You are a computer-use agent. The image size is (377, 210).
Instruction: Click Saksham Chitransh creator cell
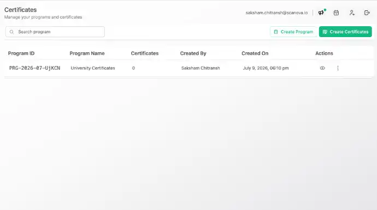[201, 68]
